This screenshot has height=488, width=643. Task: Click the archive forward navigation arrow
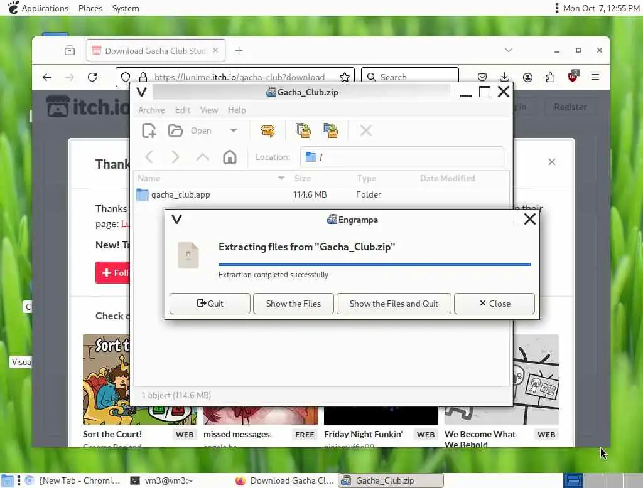[175, 157]
